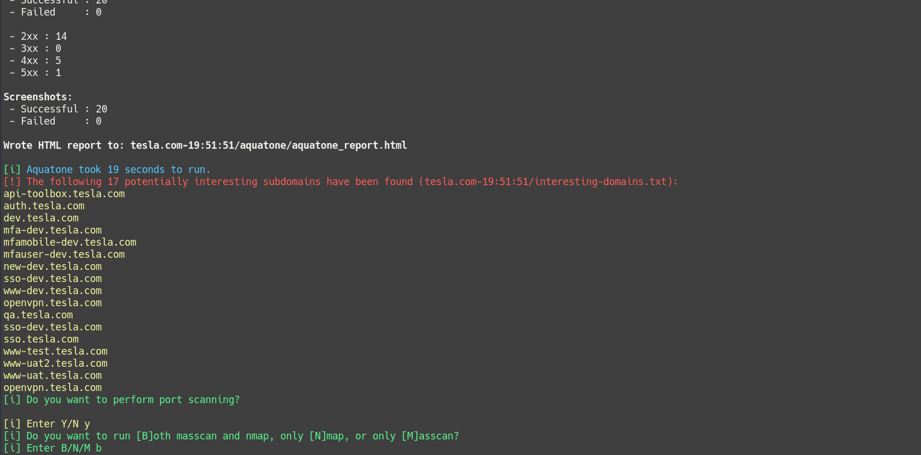Click www-dev.tesla.com line
This screenshot has height=455, width=921.
point(52,291)
